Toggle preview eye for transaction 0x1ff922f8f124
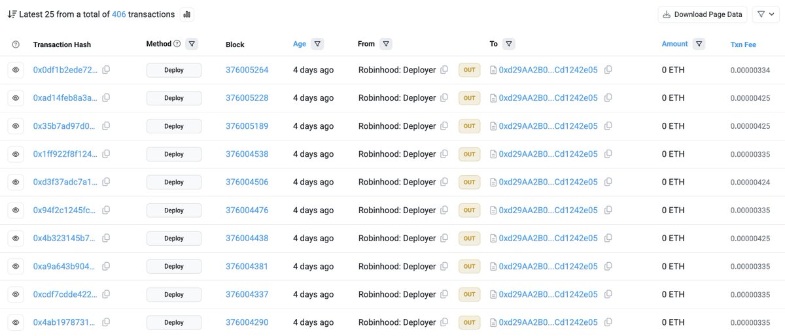The height and width of the screenshot is (336, 785). point(16,154)
